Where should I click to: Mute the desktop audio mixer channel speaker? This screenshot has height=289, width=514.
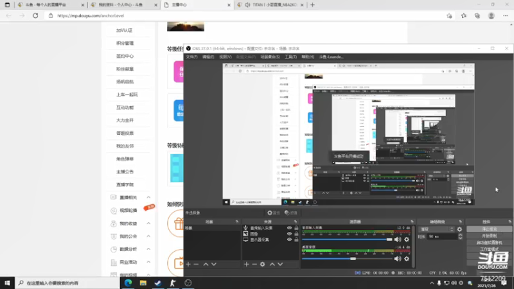[398, 259]
